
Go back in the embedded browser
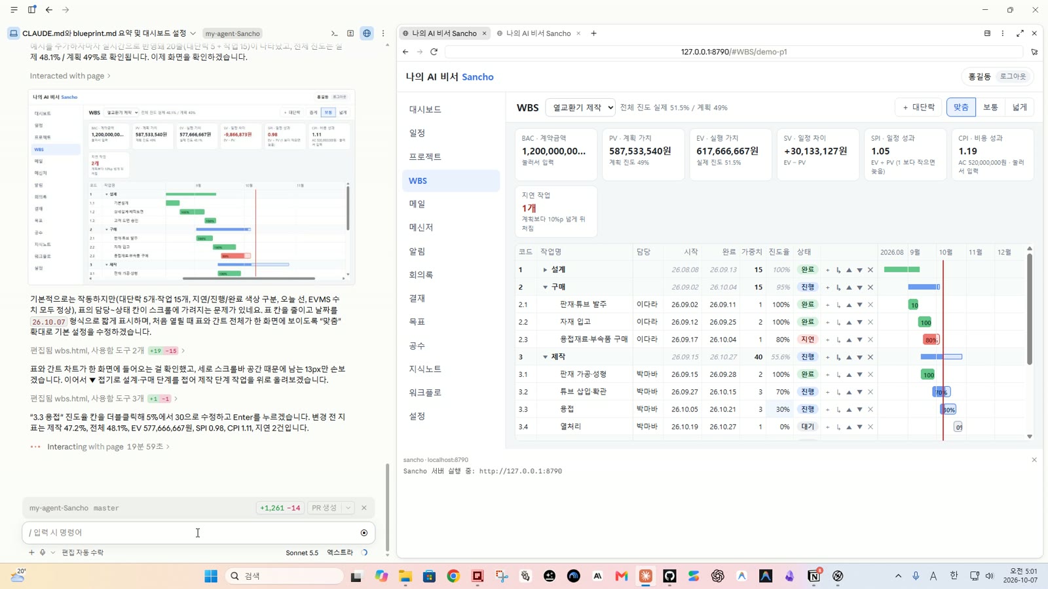[405, 52]
